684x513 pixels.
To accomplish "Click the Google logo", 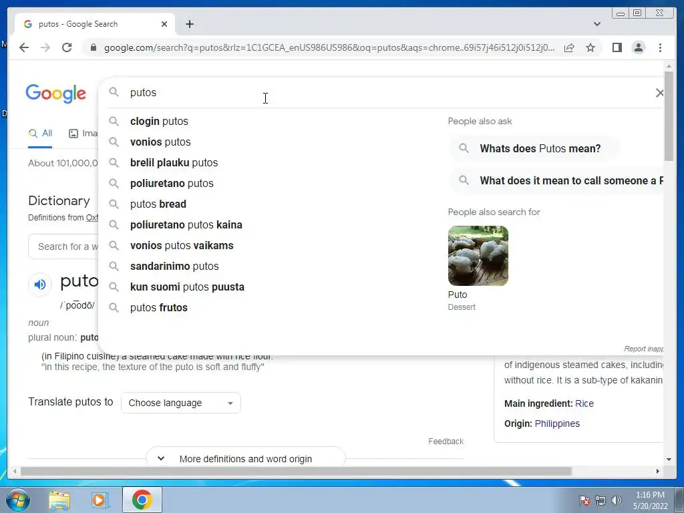I will point(56,94).
